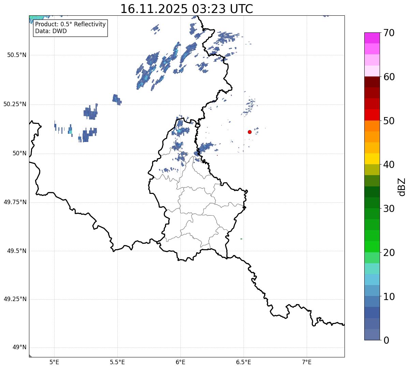The width and height of the screenshot is (410, 369).
Task: Click the dark green 30 dBZ band
Action: (x=372, y=203)
